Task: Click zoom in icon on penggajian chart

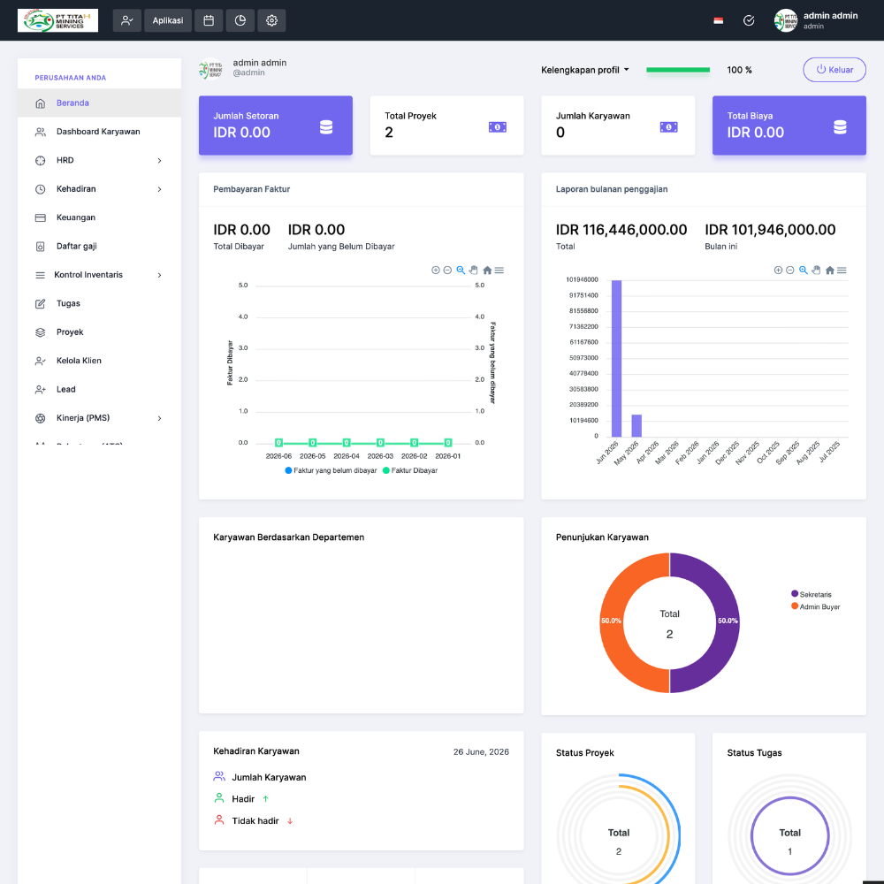Action: pos(778,270)
